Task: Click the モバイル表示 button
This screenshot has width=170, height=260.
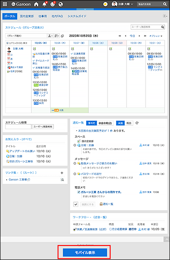Action: point(85,252)
